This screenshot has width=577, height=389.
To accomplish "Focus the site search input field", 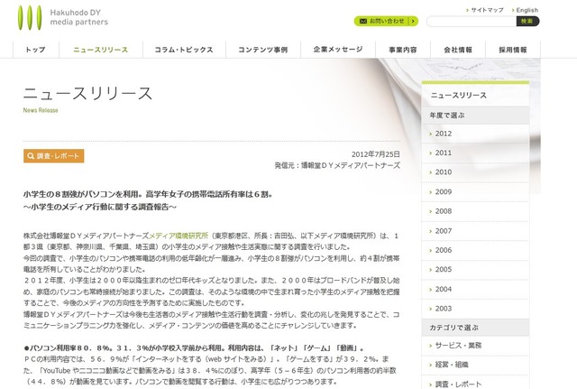I will tap(472, 22).
